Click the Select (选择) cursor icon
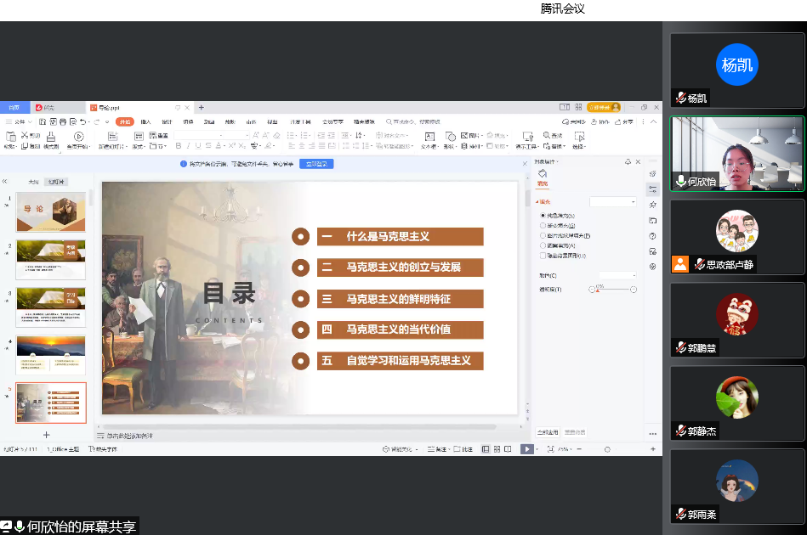The height and width of the screenshot is (535, 807). point(579,136)
